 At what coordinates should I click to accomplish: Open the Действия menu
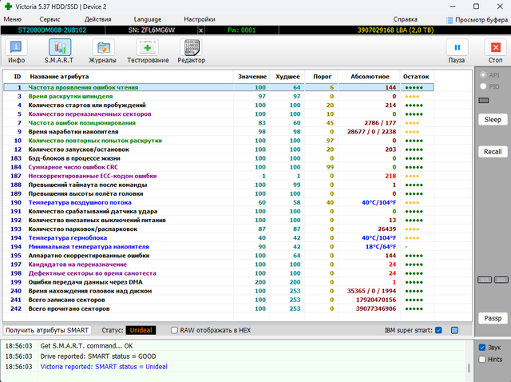[97, 19]
